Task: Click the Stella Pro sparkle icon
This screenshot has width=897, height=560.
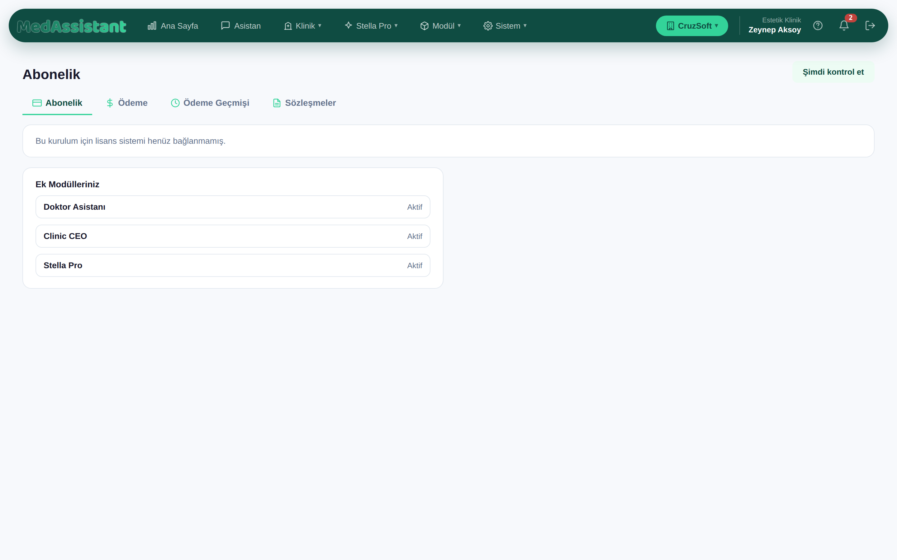Action: pos(349,25)
